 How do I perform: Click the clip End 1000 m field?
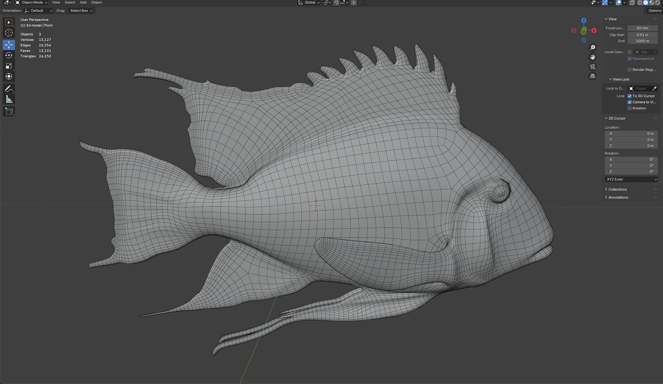(x=642, y=41)
